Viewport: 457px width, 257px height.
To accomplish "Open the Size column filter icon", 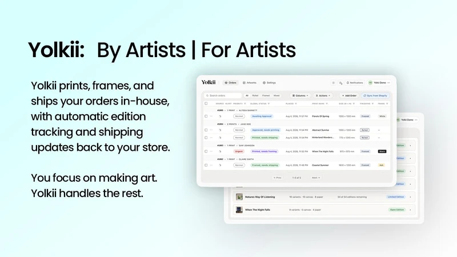I will [354, 104].
